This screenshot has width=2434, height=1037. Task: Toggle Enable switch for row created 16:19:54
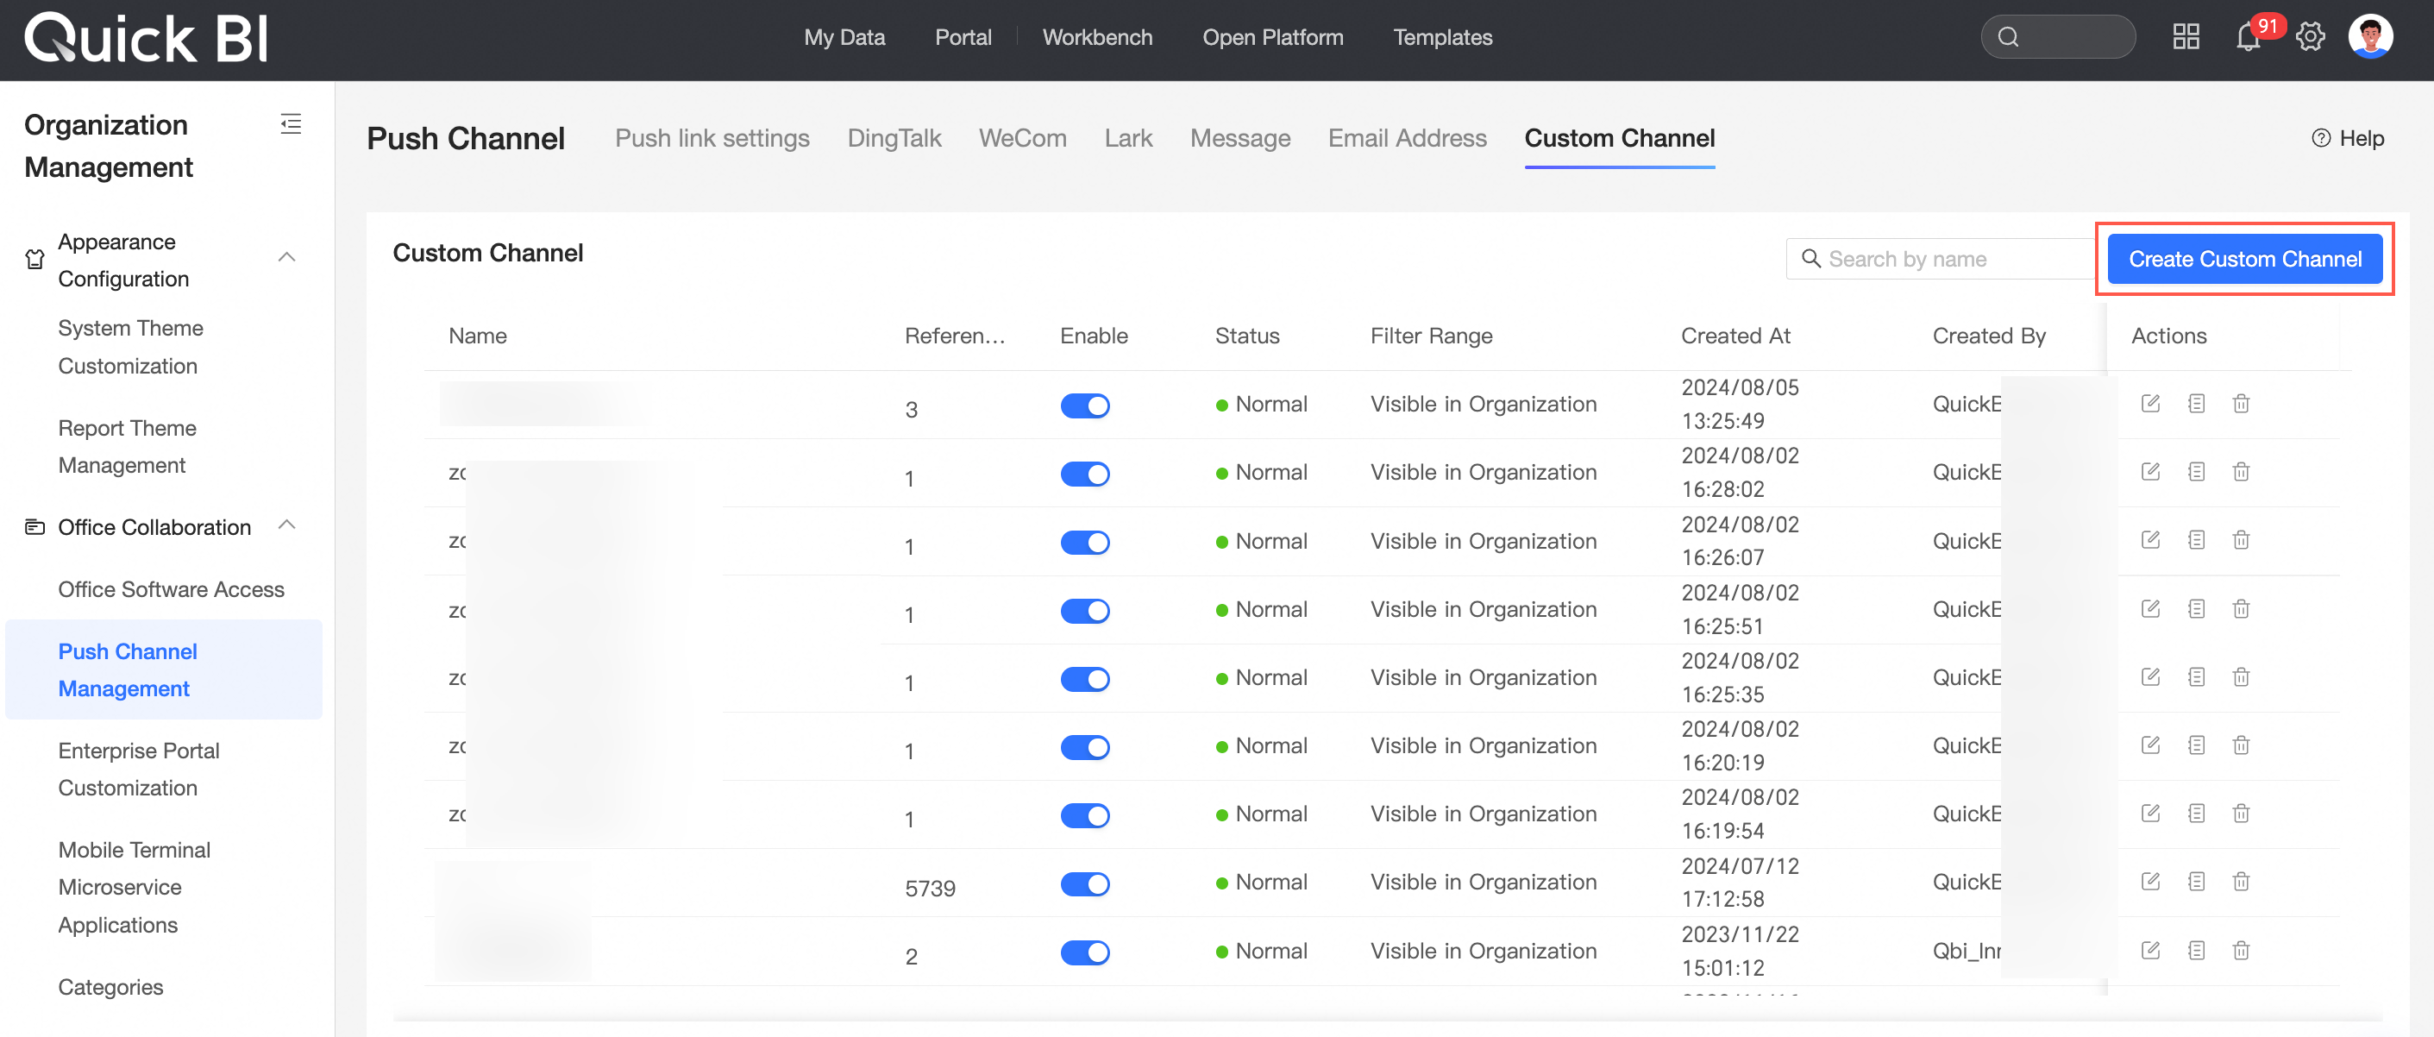(x=1085, y=815)
